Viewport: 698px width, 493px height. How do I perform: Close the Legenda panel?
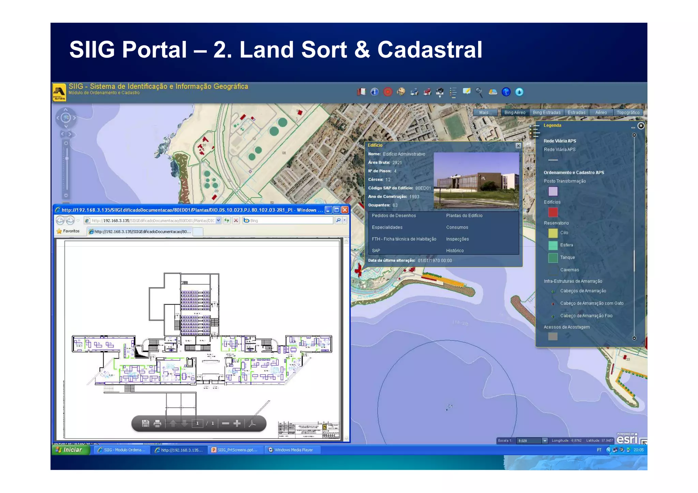click(641, 126)
